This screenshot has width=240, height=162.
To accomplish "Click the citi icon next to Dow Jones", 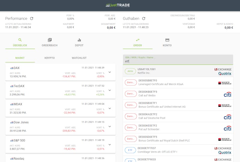I will click(12, 122).
